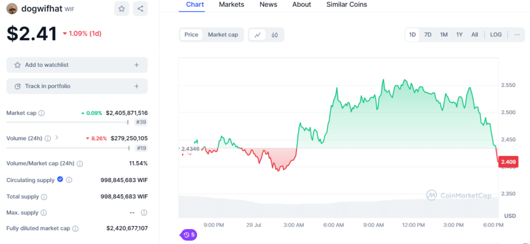Click the star icon in Add to watchlist
530x244 pixels.
[18, 65]
